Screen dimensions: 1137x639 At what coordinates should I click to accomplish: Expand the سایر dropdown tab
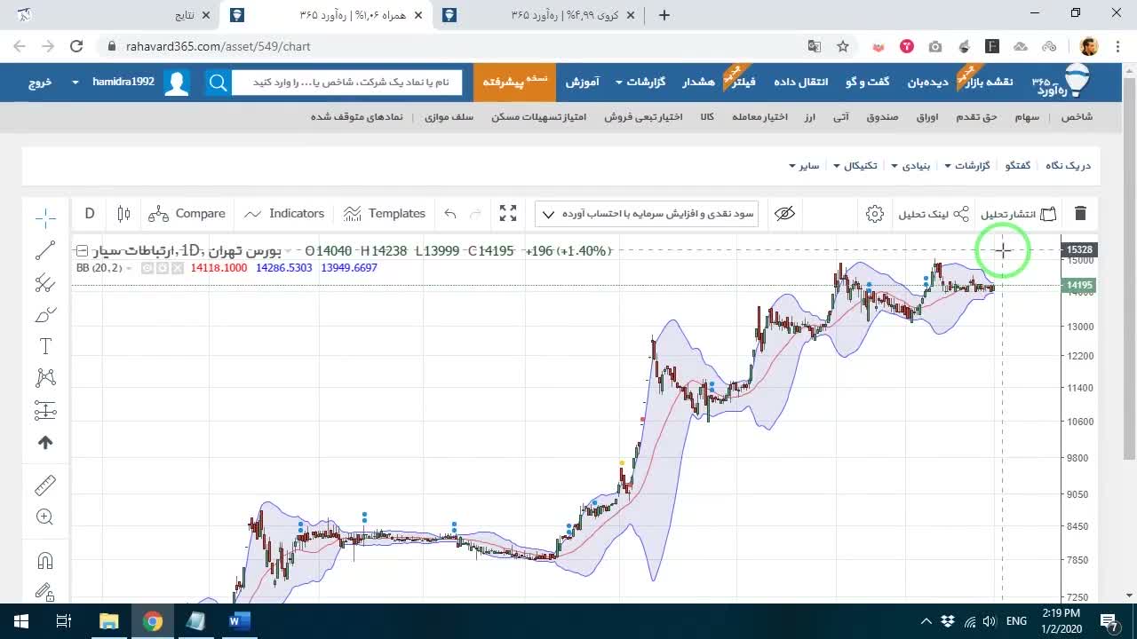[804, 166]
